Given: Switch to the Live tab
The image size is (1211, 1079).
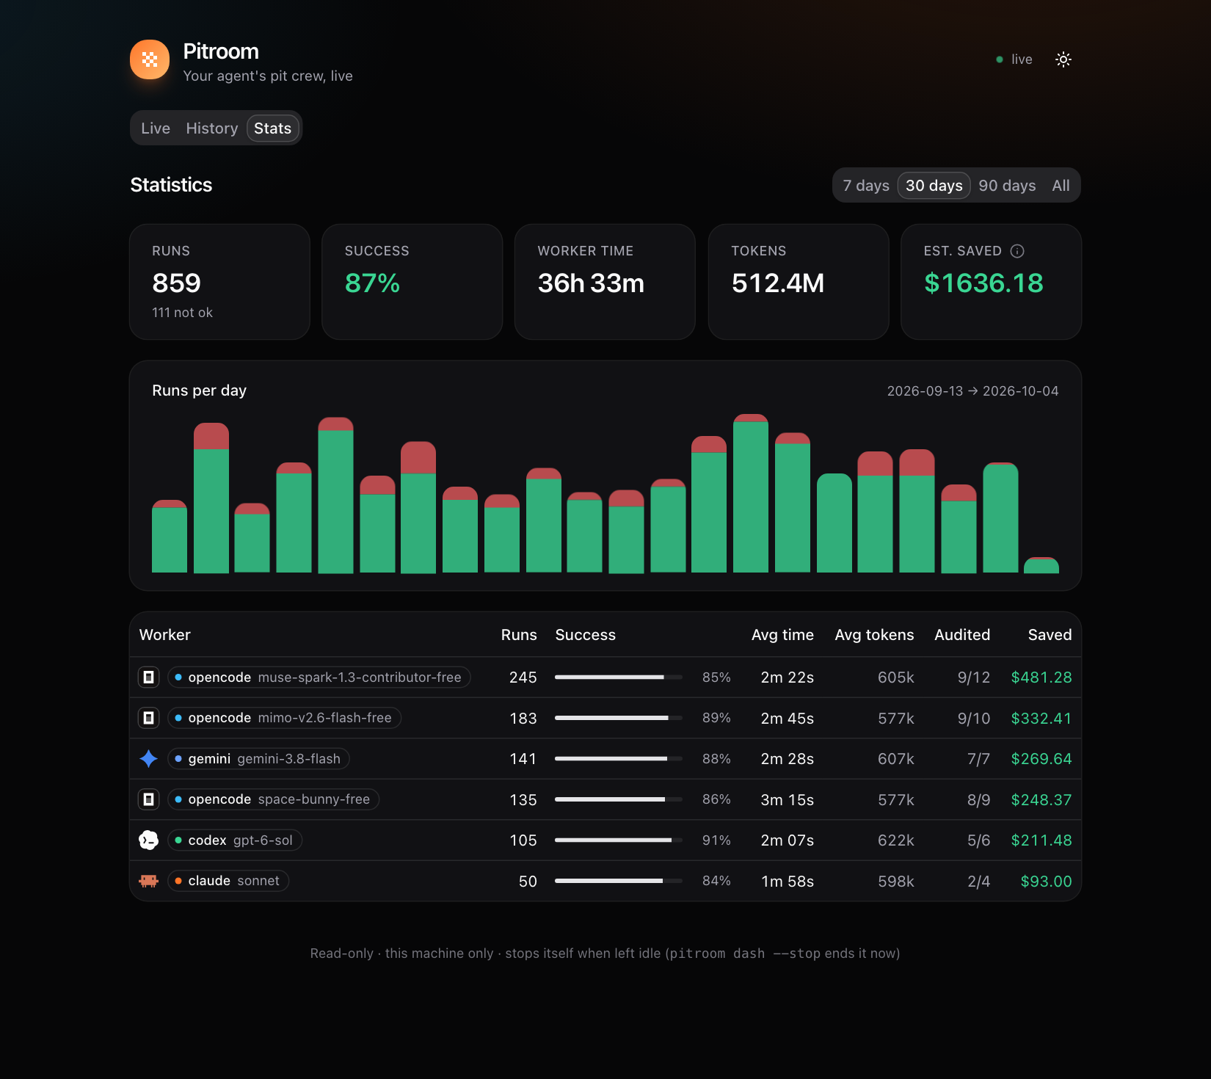Looking at the screenshot, I should click(x=156, y=128).
